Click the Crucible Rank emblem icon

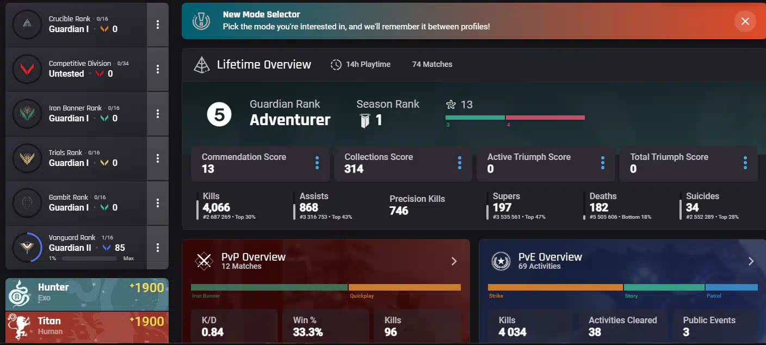(27, 24)
